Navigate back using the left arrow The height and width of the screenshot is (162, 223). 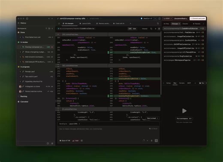coord(49,18)
